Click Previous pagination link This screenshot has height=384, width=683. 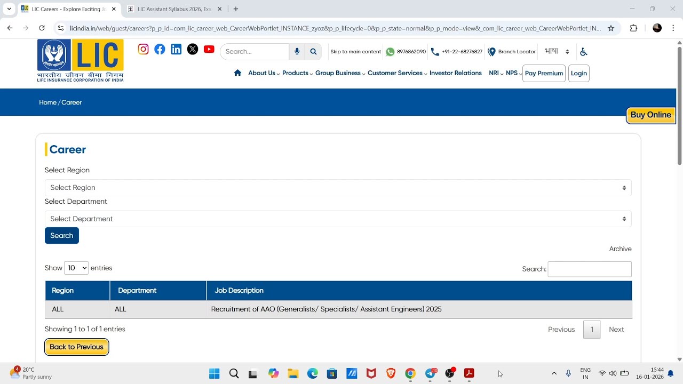point(561,330)
